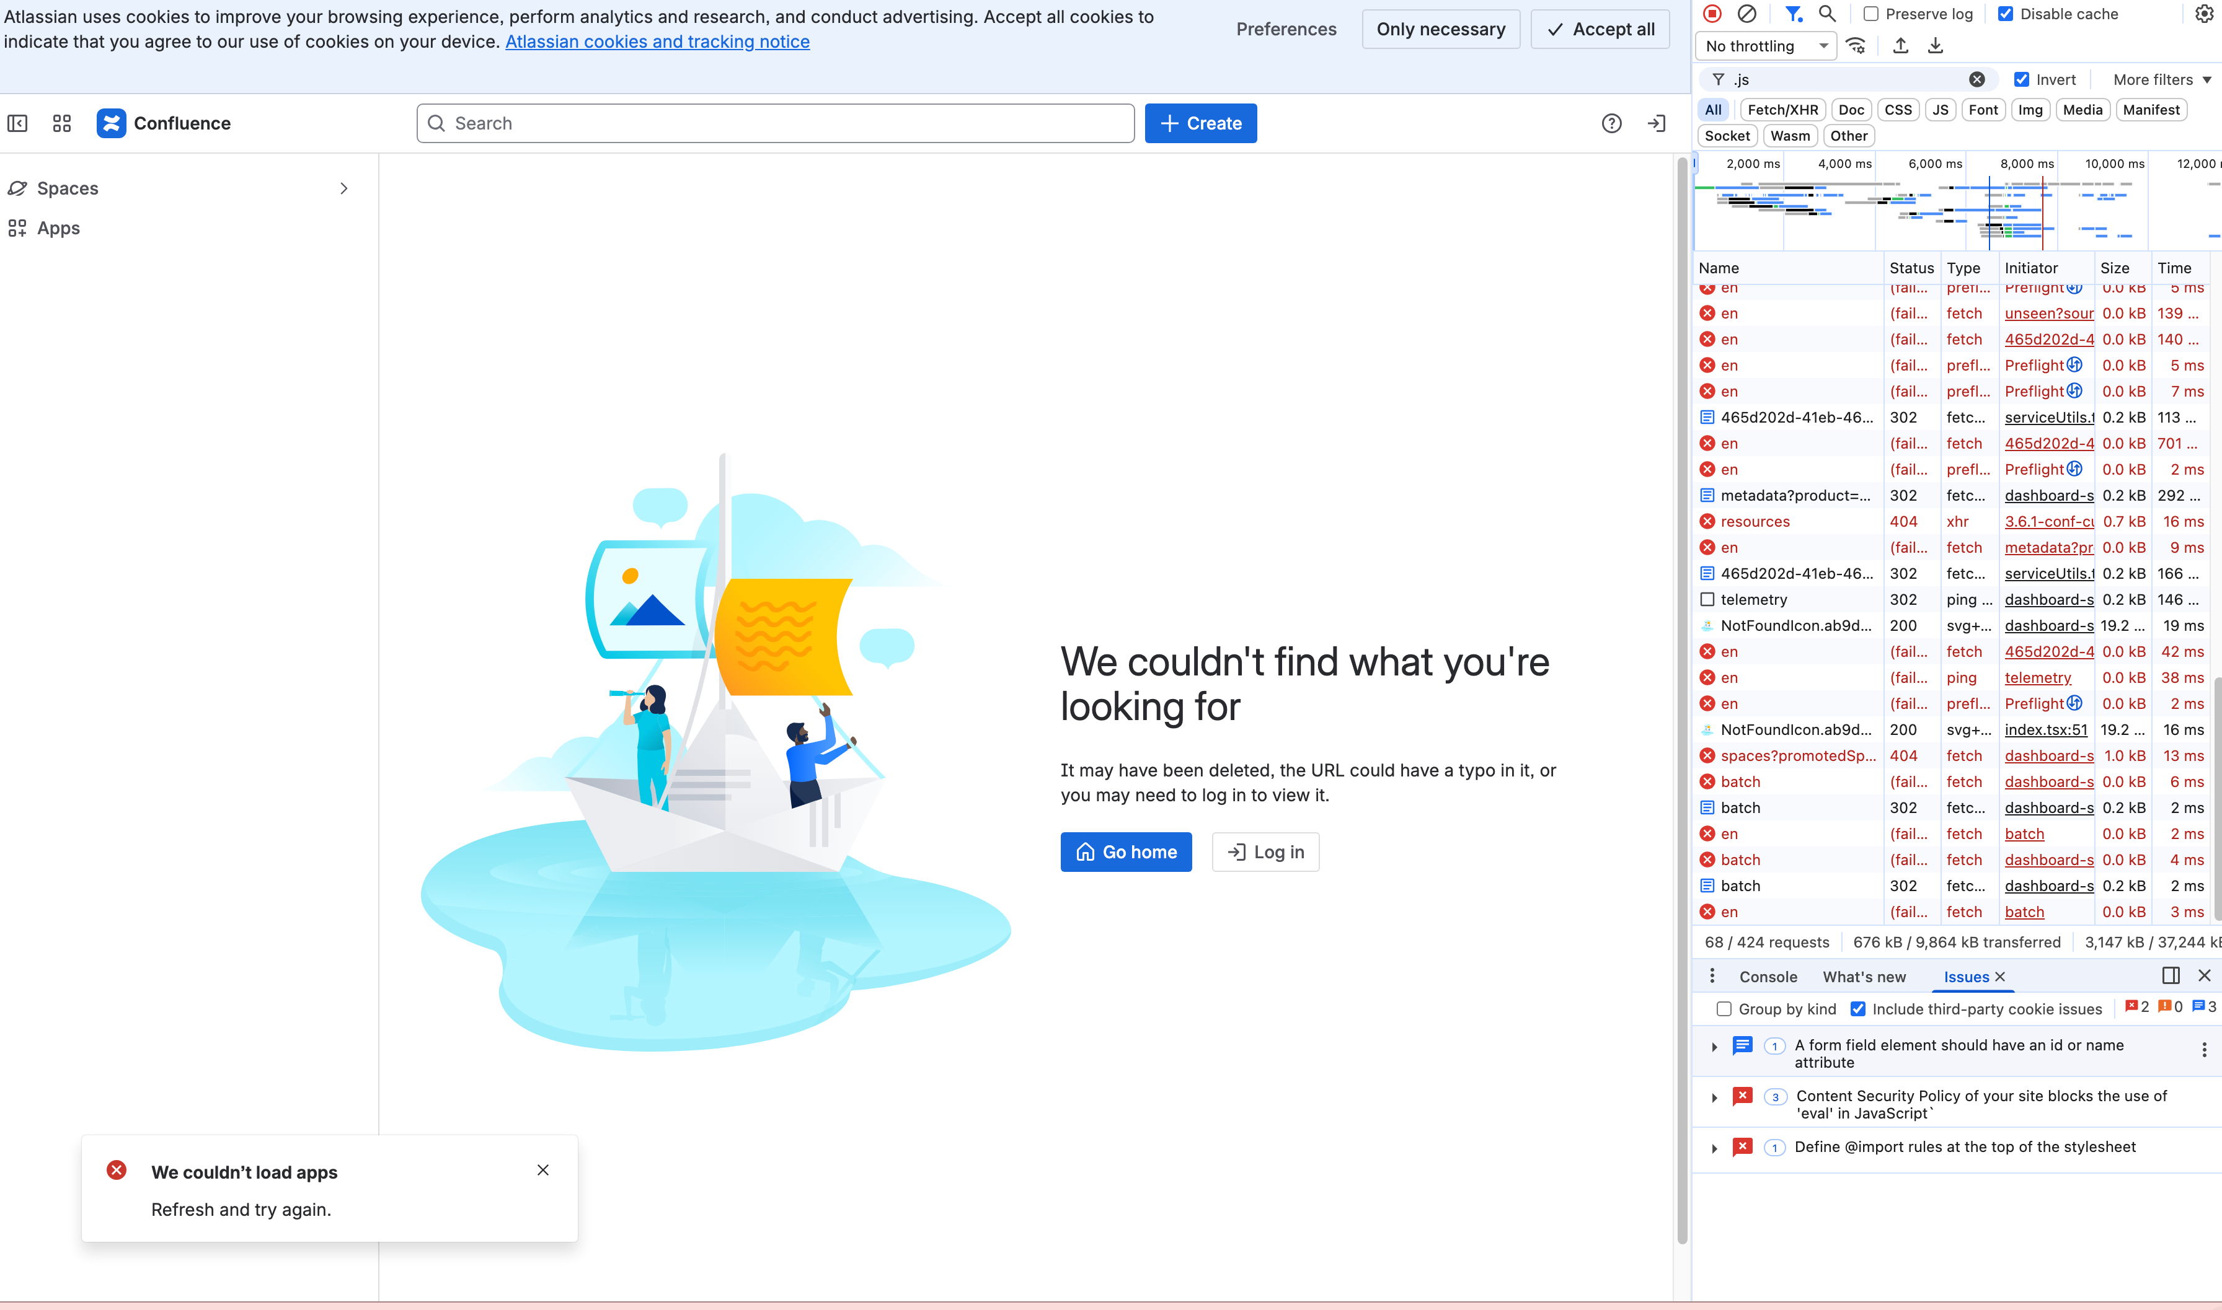Viewport: 2222px width, 1310px height.
Task: Switch to the Console drawer tab
Action: [1767, 977]
